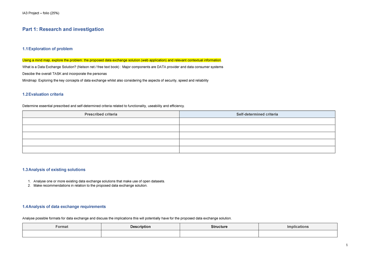
Task: Click the 'Part 1: Research and investigation' heading
Action: click(63, 29)
